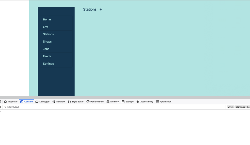The height and width of the screenshot is (145, 250).
Task: Open the Debugger tab
Action: click(x=42, y=102)
